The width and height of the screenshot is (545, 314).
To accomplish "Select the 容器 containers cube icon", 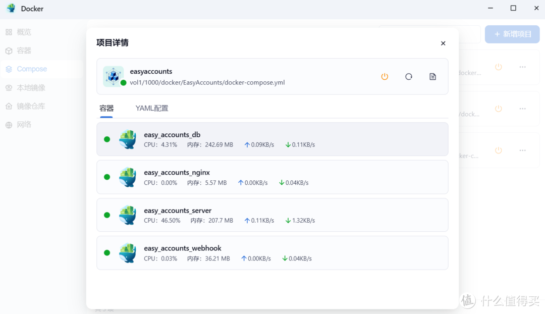I will 9,50.
